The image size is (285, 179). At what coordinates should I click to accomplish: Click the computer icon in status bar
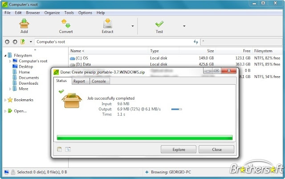pyautogui.click(x=6, y=172)
